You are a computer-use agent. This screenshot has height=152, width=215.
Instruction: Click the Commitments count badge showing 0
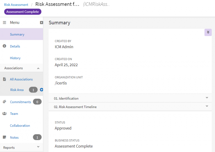[x=37, y=102]
